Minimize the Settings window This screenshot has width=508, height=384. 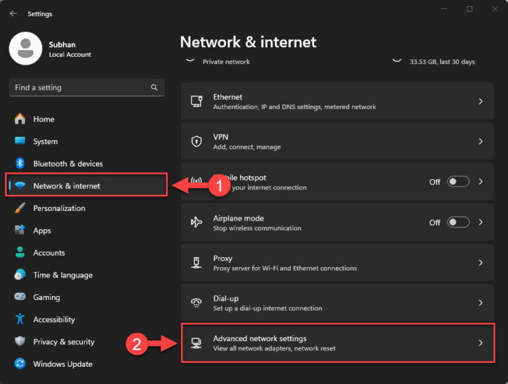[444, 9]
